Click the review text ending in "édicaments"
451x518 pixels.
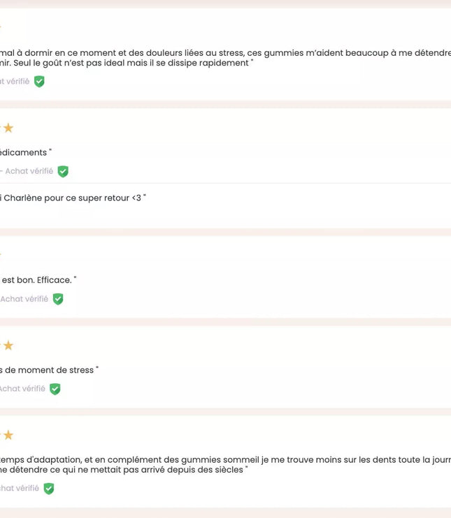pyautogui.click(x=25, y=152)
